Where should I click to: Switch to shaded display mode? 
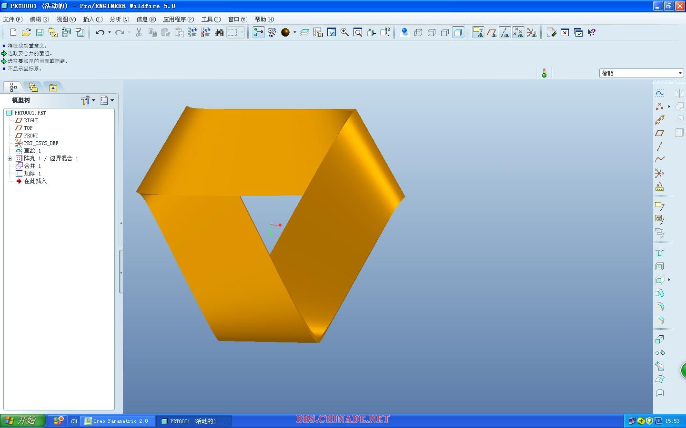pos(458,32)
